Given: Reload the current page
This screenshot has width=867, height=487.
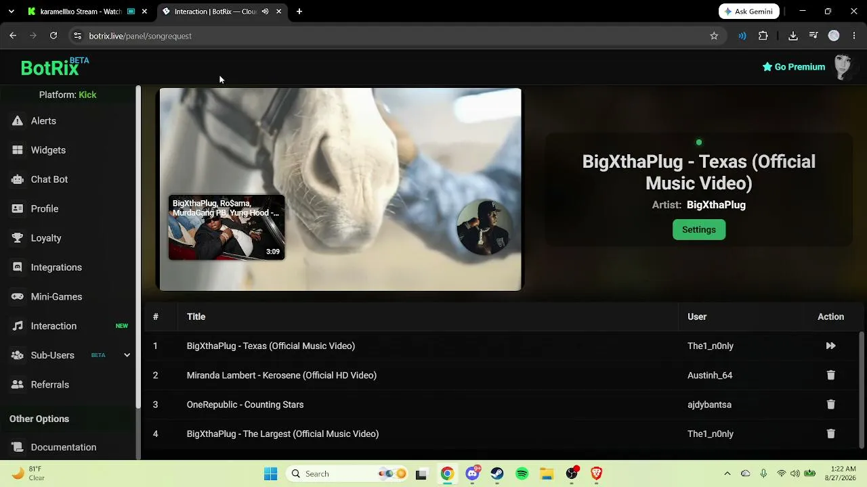Looking at the screenshot, I should [x=54, y=36].
